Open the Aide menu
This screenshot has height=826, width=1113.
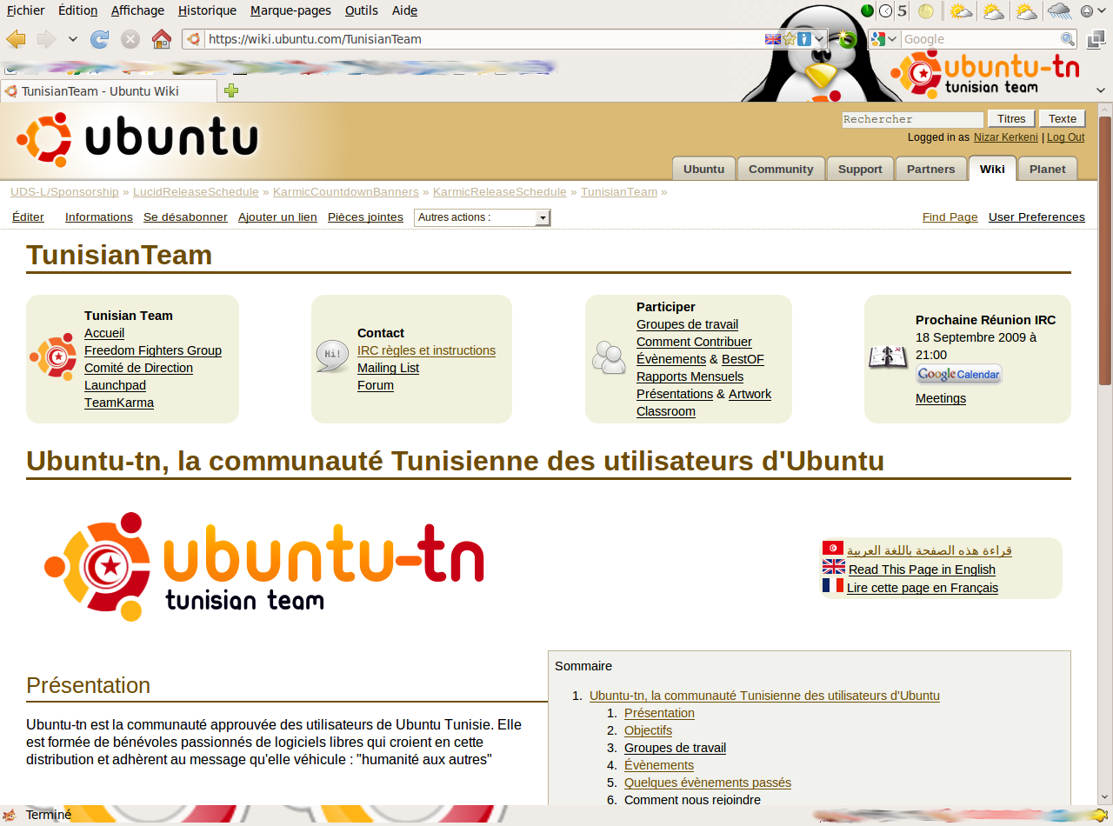pos(404,10)
